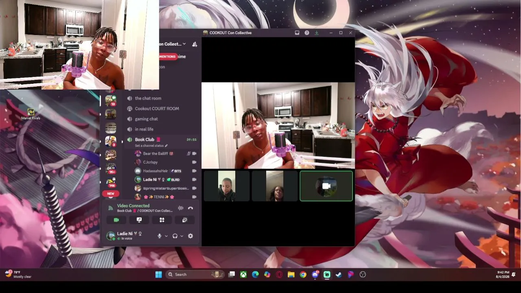Select user Bear the Bailiff in Book Club
Image resolution: width=521 pixels, height=293 pixels.
[x=158, y=153]
